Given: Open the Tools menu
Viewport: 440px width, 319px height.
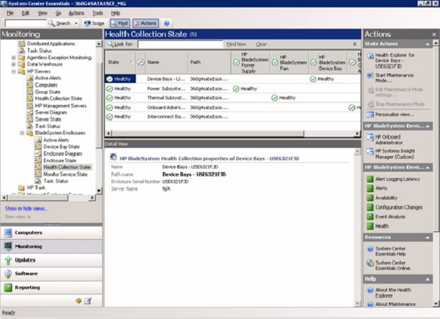Looking at the screenshot, I should click(98, 13).
